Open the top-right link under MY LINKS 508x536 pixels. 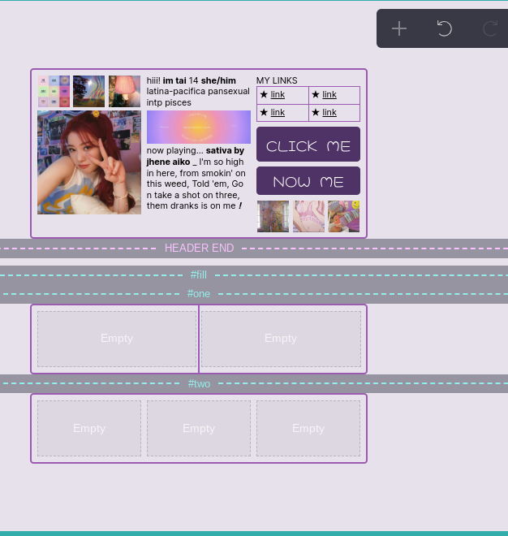(329, 95)
